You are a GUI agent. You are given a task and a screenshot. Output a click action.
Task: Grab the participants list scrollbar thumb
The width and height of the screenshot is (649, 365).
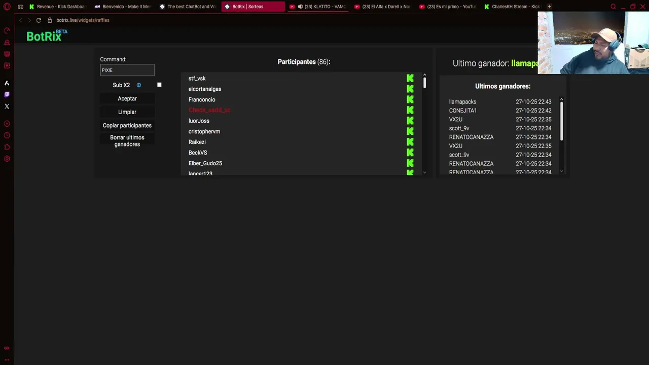(x=424, y=83)
